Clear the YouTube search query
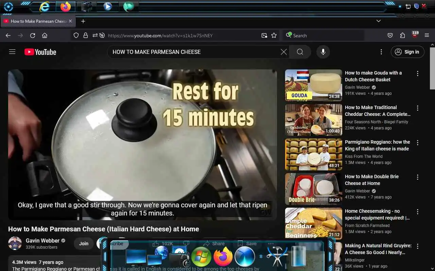This screenshot has width=435, height=271. pos(284,52)
